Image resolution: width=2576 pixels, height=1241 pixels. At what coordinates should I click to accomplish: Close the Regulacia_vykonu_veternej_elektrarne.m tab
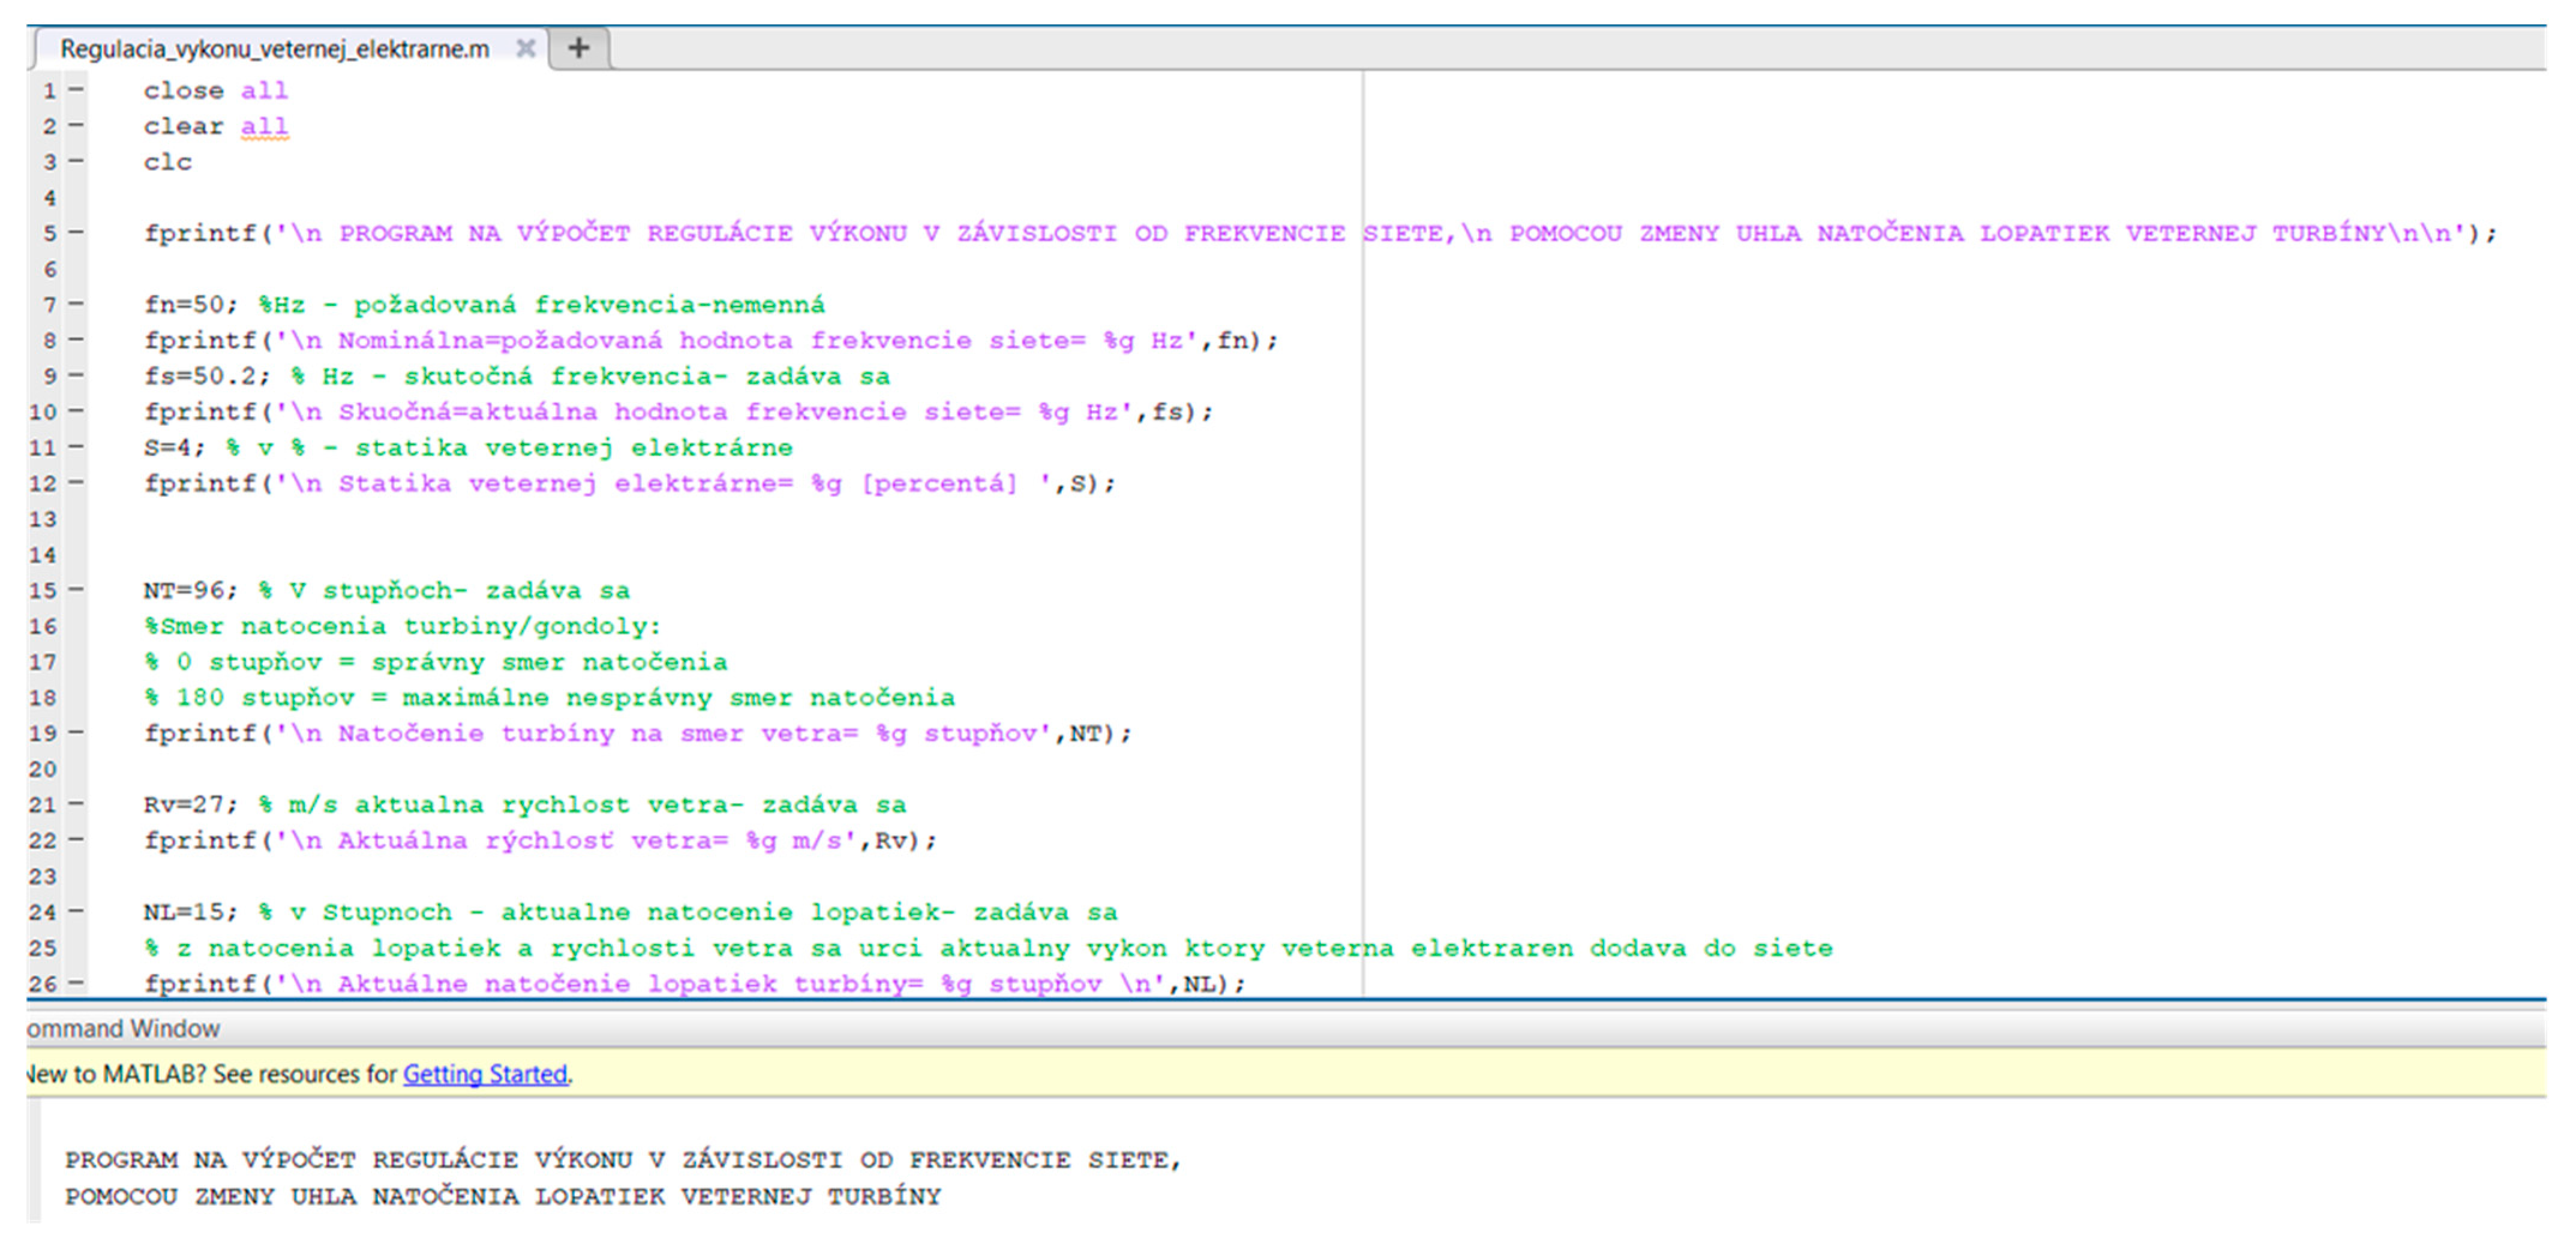tap(525, 48)
